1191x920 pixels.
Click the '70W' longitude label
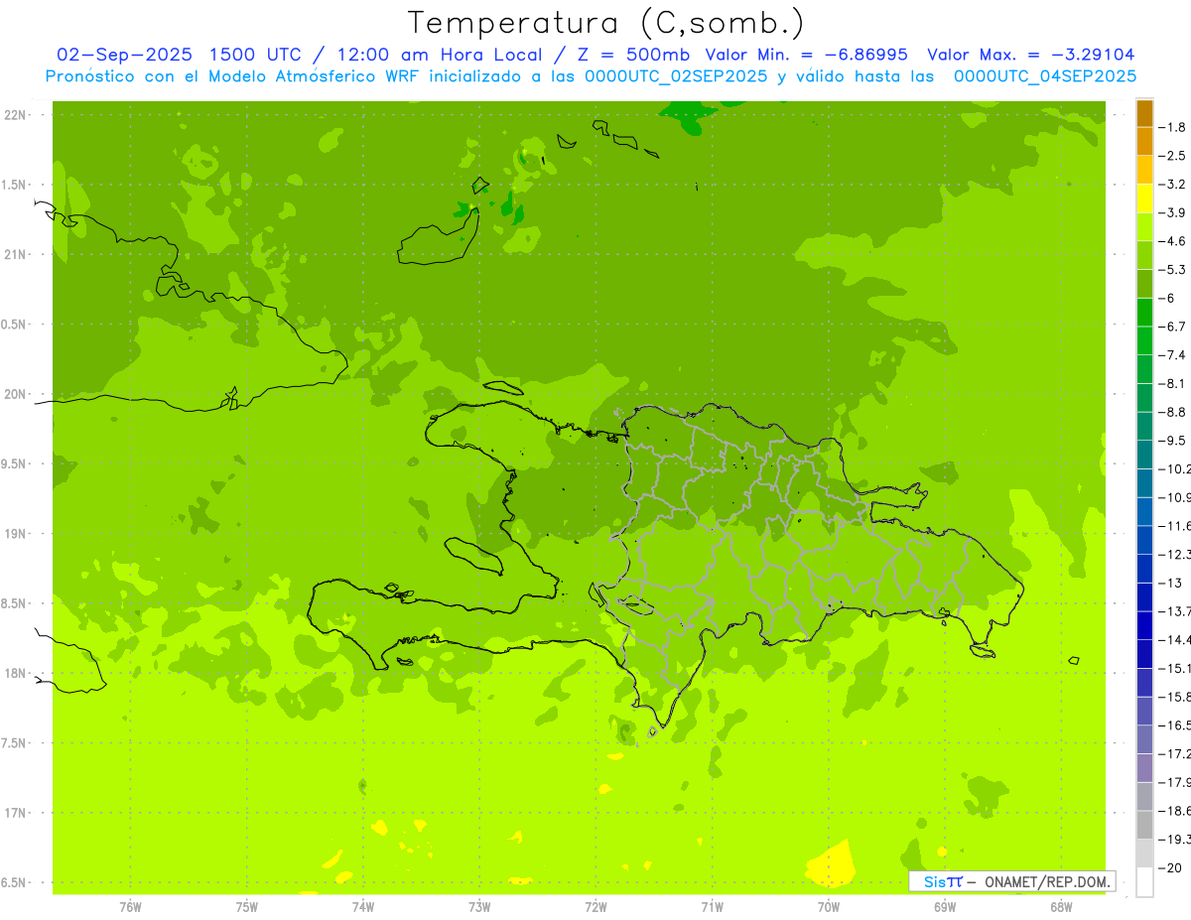(829, 906)
